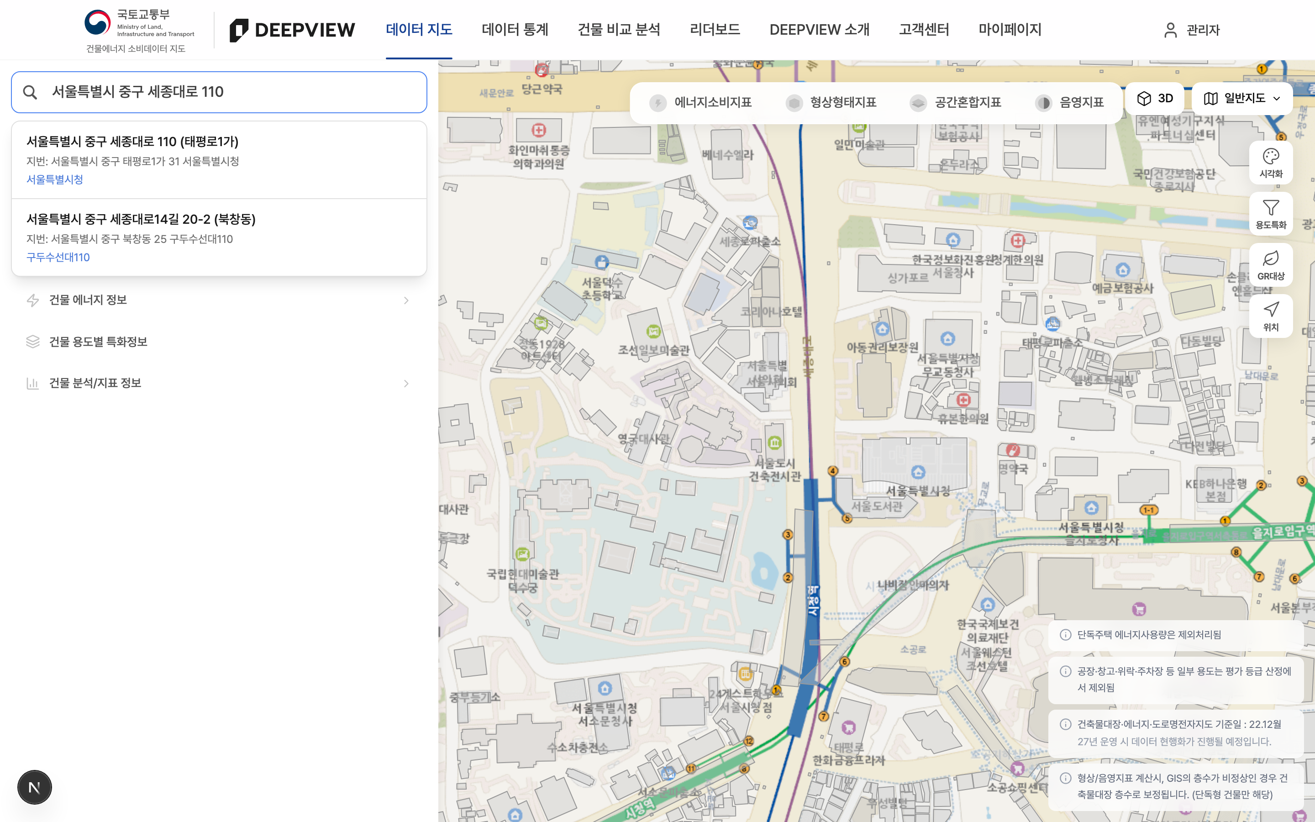Click the 서울도시건축전시관 museum map marker
This screenshot has width=1315, height=822.
[x=774, y=443]
